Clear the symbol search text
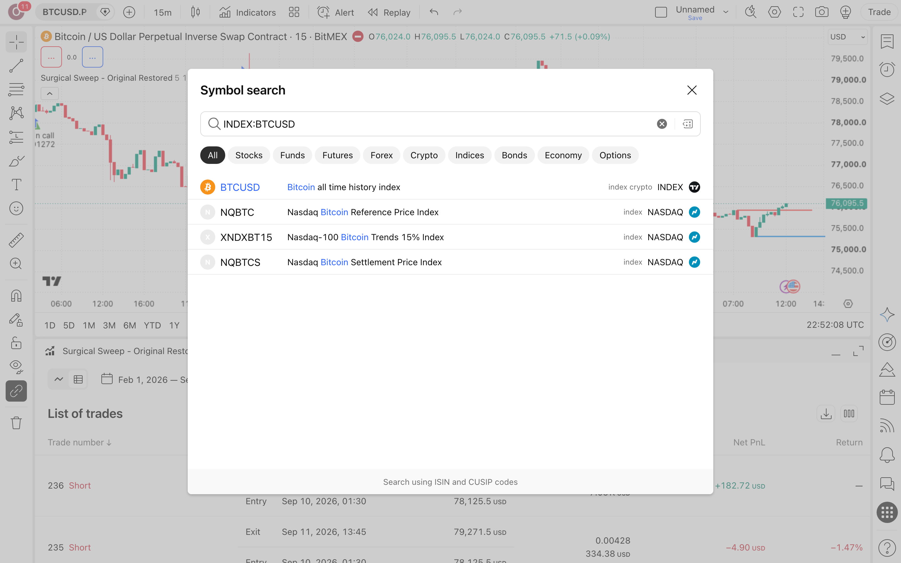The width and height of the screenshot is (901, 563). pyautogui.click(x=662, y=124)
